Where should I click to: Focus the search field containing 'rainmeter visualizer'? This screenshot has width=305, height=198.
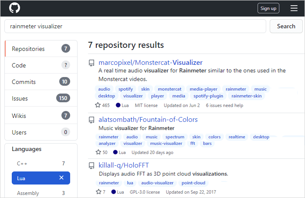coord(135,26)
